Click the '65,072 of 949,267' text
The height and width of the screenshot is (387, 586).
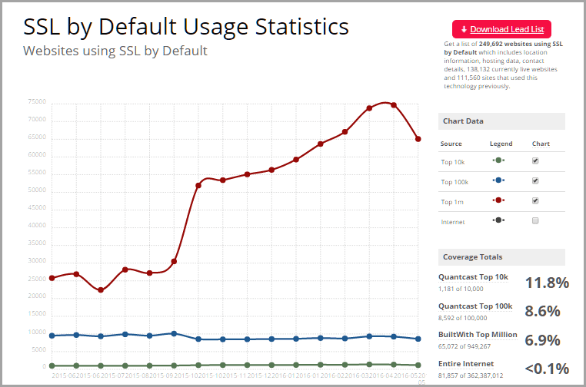tap(464, 346)
